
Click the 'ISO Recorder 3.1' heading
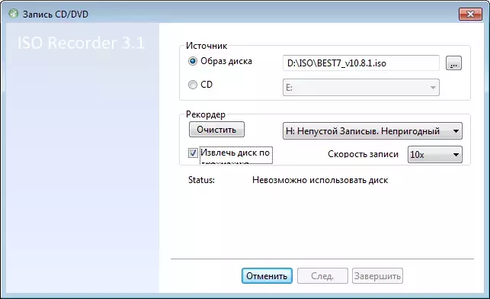(81, 43)
